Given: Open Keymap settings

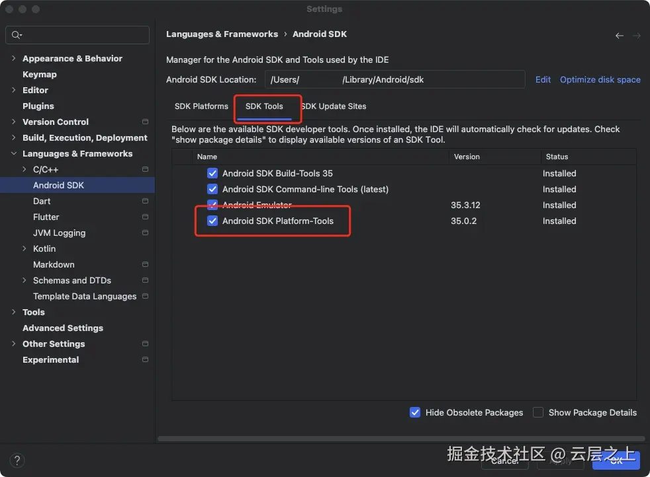Looking at the screenshot, I should click(x=39, y=75).
